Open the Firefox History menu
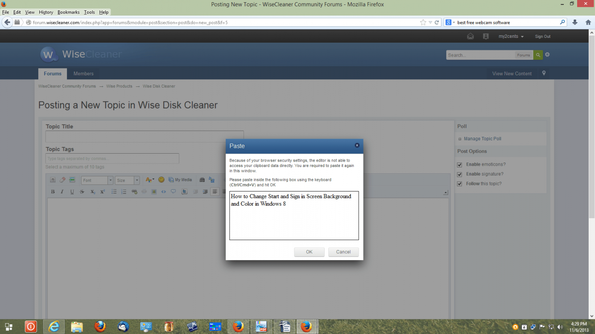 pyautogui.click(x=46, y=12)
